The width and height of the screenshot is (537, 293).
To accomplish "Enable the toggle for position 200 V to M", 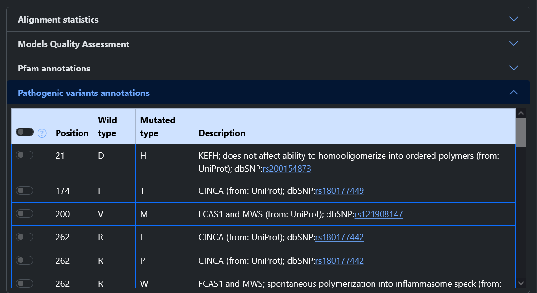I will [x=24, y=213].
